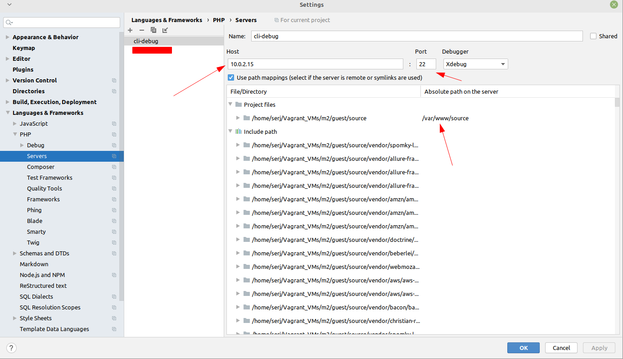Expand Build, Execution, Deployment group
Screen dimensions: 623x359
pyautogui.click(x=8, y=102)
